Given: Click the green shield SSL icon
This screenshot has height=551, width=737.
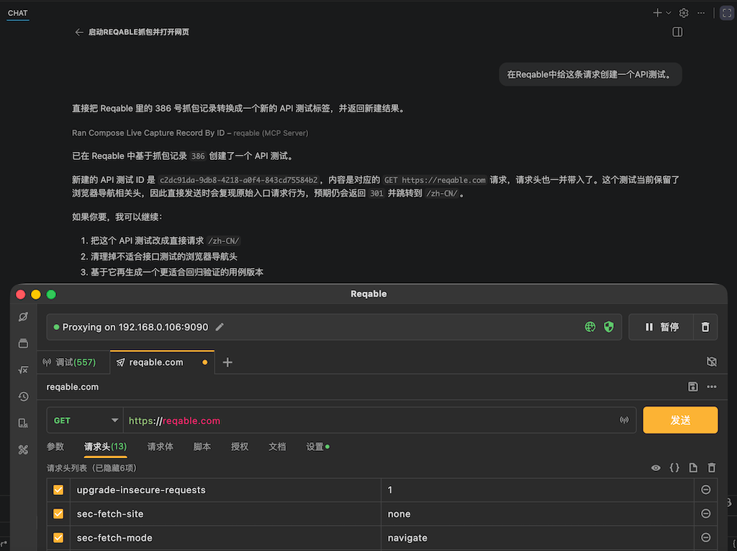Looking at the screenshot, I should (609, 327).
